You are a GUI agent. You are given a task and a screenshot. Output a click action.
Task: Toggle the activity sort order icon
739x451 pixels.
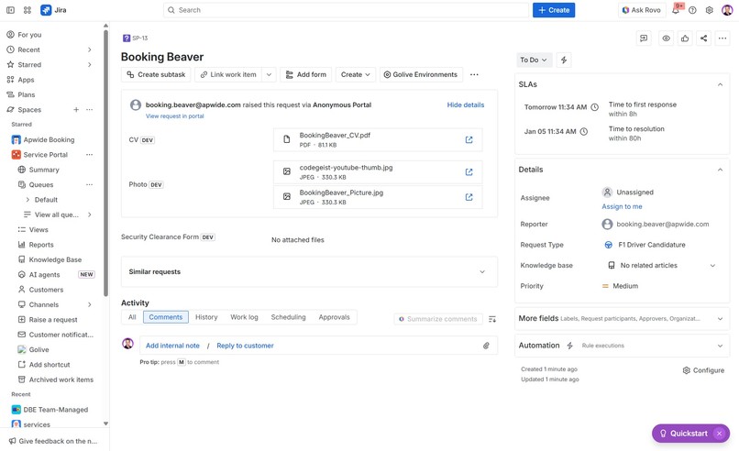tap(492, 319)
